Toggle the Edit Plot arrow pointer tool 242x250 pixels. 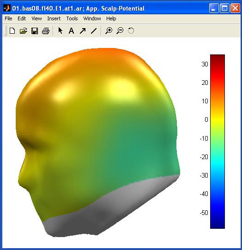[60, 30]
